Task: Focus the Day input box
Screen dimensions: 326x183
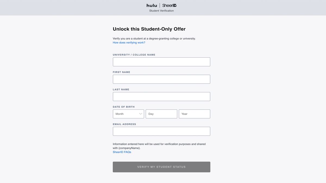Action: pos(161,114)
